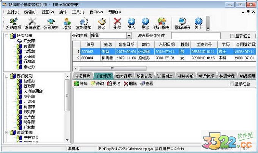Click the 导出 export icon

[145, 23]
